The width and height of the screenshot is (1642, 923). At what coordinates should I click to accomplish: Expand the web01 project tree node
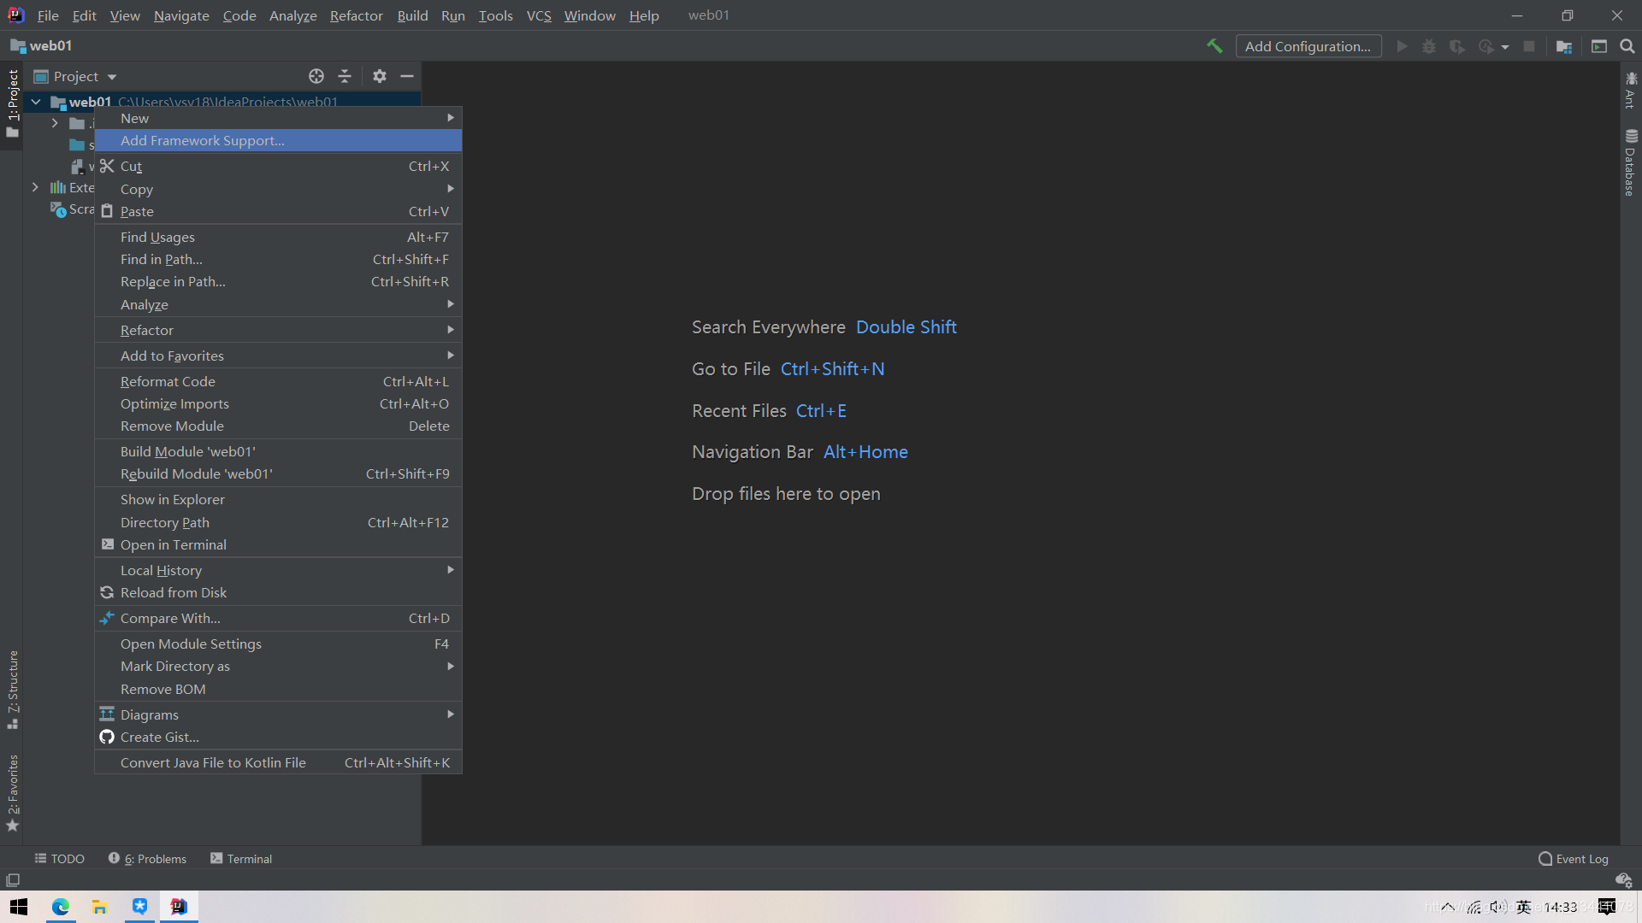click(x=38, y=103)
